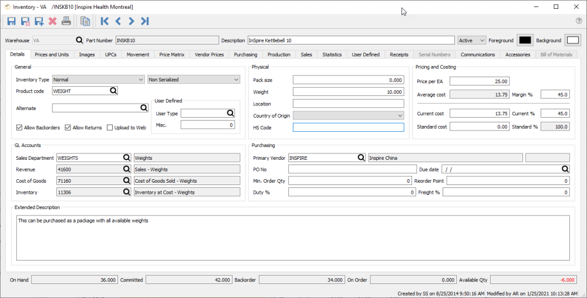Click the Save icon in the toolbar
587x298 pixels.
pos(12,21)
